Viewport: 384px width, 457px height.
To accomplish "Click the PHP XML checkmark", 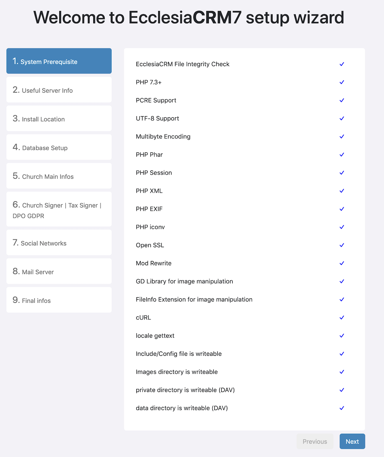I will pos(342,191).
